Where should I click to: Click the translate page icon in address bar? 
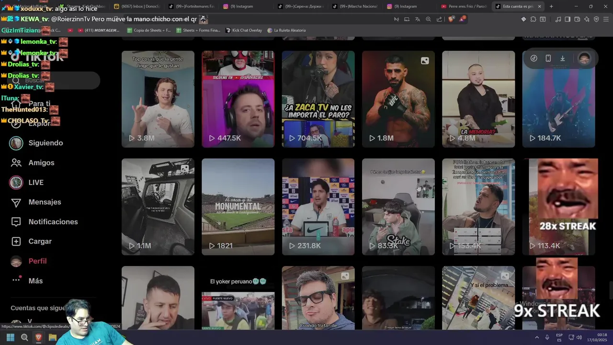click(x=418, y=19)
